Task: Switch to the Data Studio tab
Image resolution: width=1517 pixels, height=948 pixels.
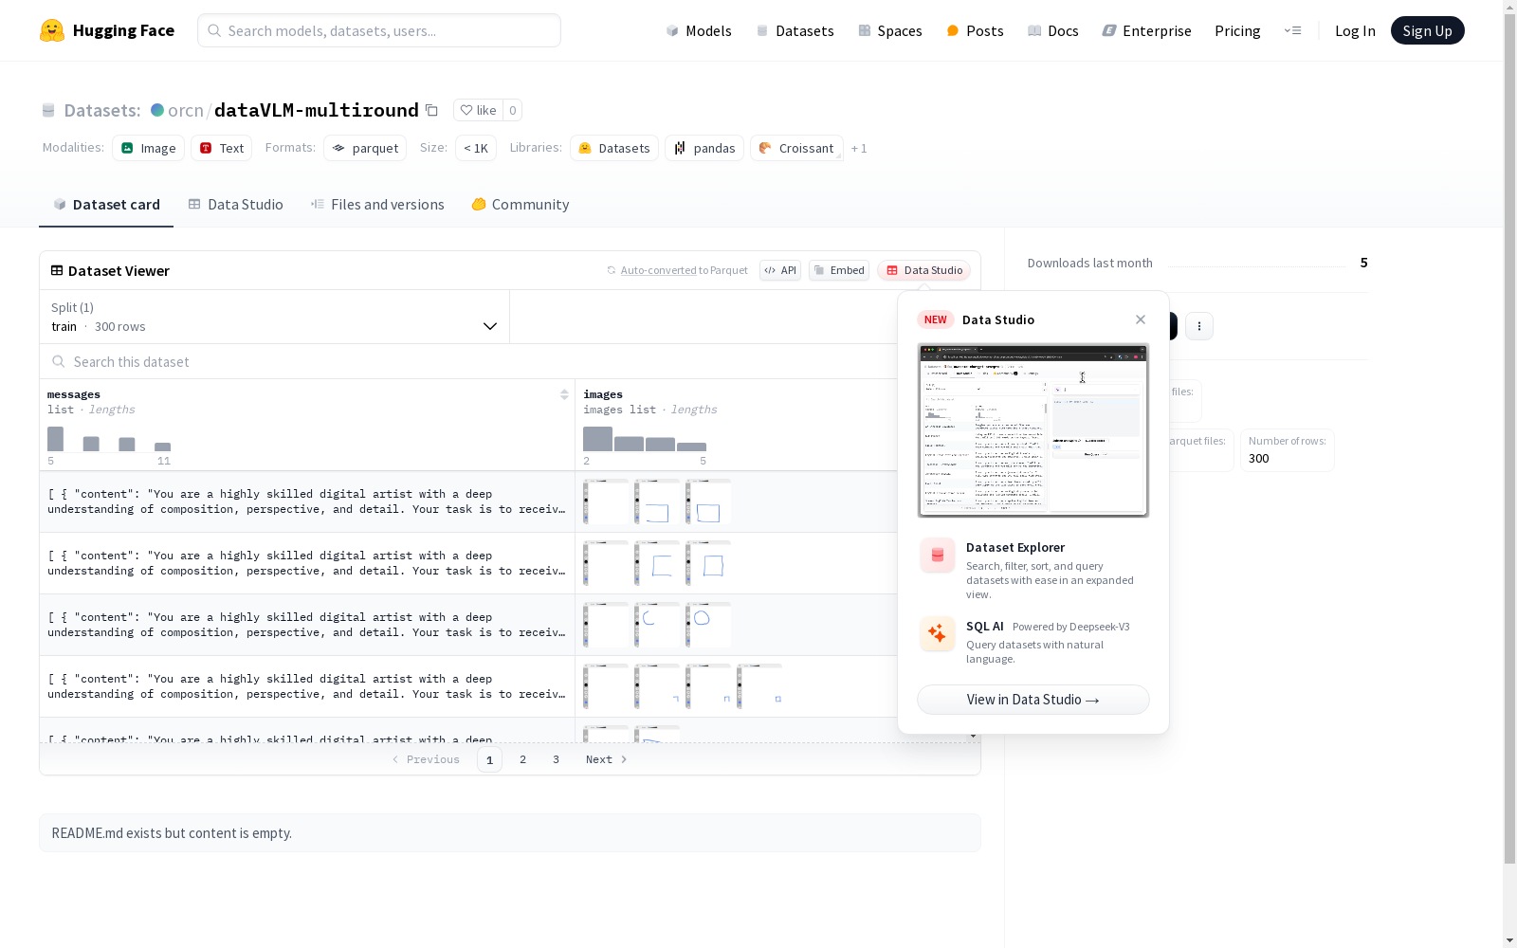Action: 236,205
